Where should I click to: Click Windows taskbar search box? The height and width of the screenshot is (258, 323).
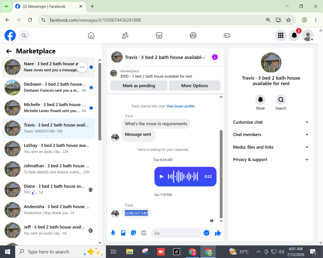coord(61,252)
